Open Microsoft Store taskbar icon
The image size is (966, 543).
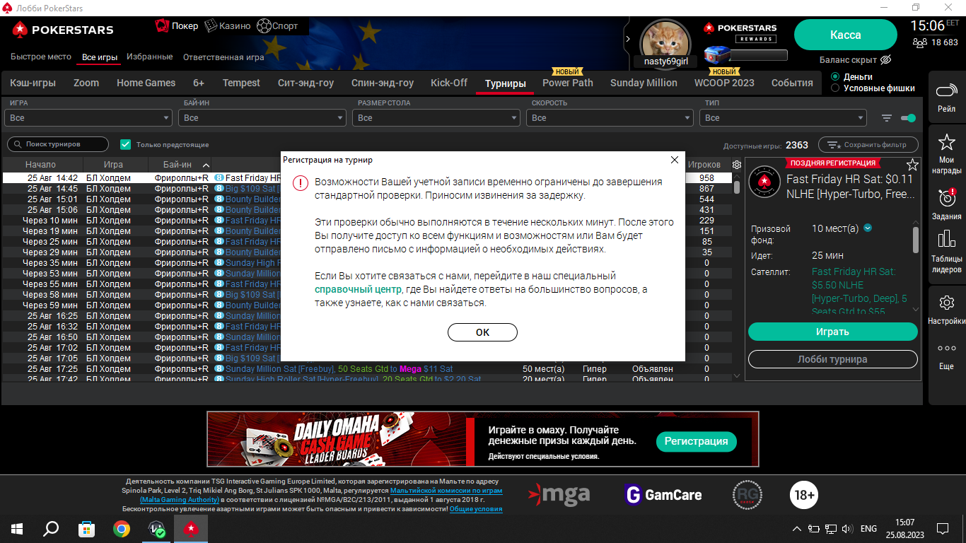click(86, 528)
